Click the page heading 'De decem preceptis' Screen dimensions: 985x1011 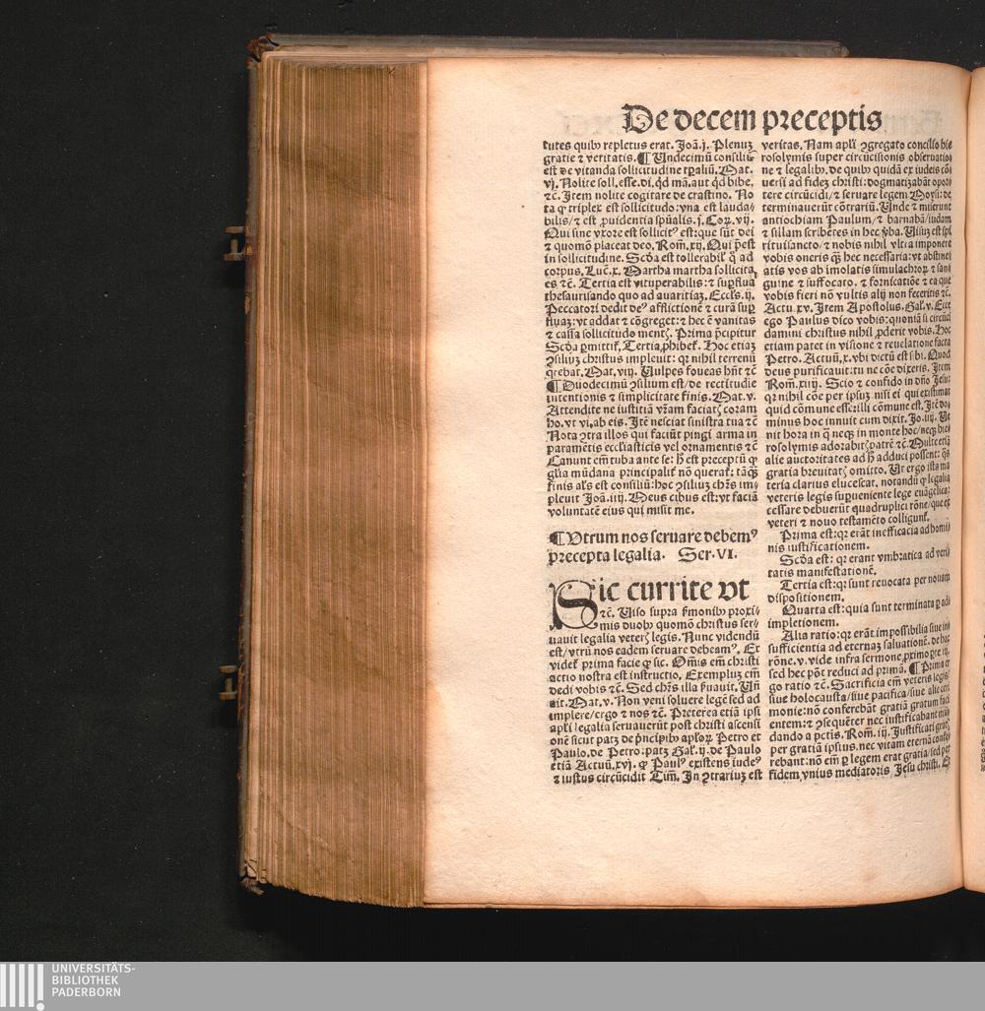[752, 119]
